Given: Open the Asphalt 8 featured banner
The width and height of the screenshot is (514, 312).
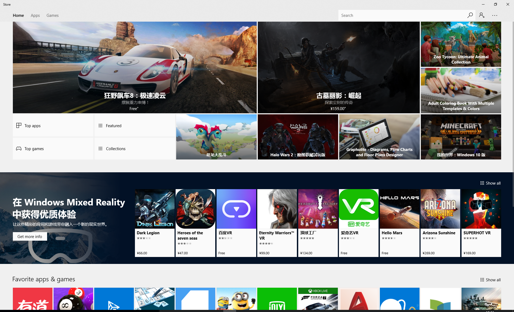Looking at the screenshot, I should (135, 67).
